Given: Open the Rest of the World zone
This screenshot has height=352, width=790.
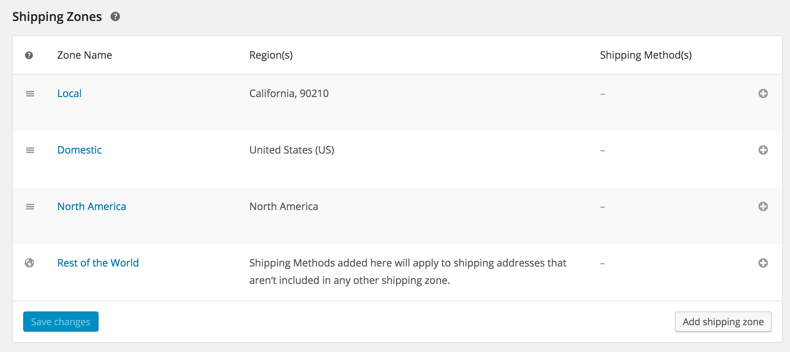Looking at the screenshot, I should pyautogui.click(x=98, y=263).
